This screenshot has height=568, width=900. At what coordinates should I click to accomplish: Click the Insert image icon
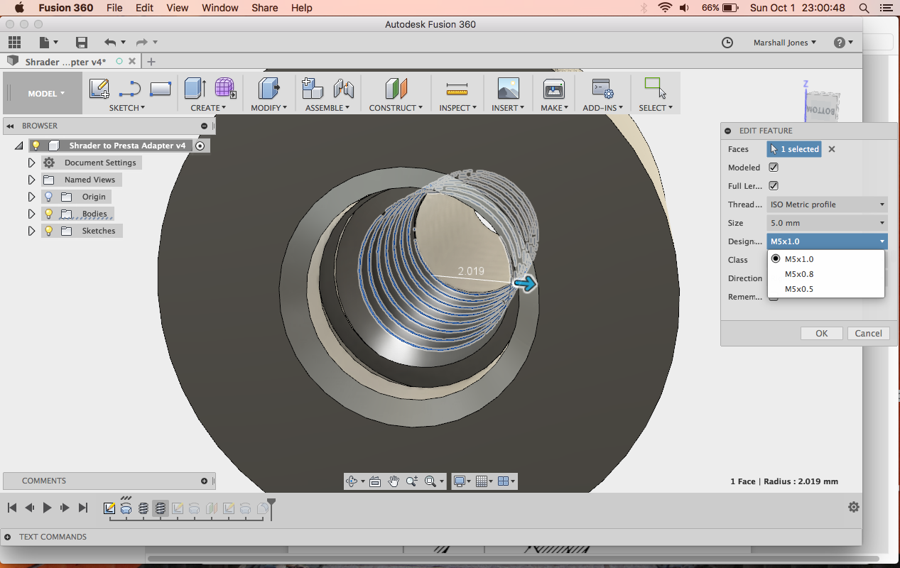coord(508,89)
